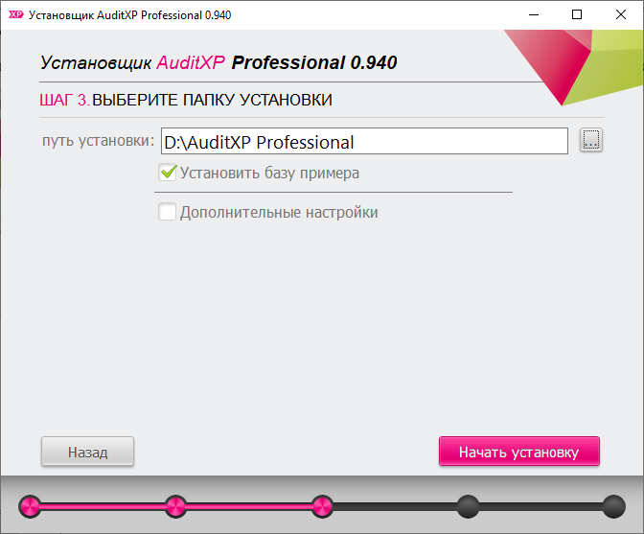Click the путь установки label
This screenshot has height=534, width=644.
pyautogui.click(x=98, y=141)
